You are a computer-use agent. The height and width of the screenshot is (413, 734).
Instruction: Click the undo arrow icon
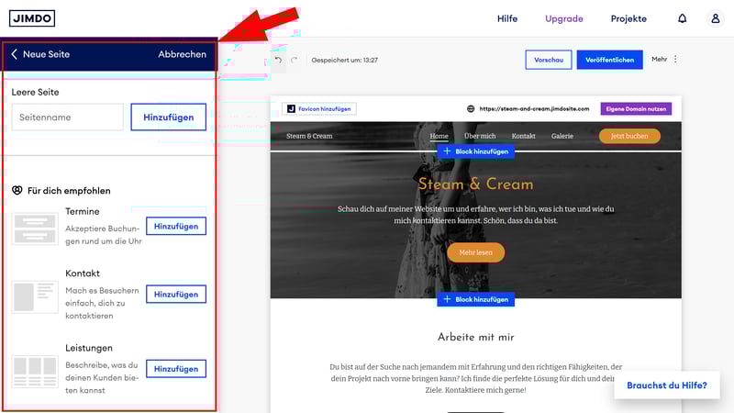[279, 60]
